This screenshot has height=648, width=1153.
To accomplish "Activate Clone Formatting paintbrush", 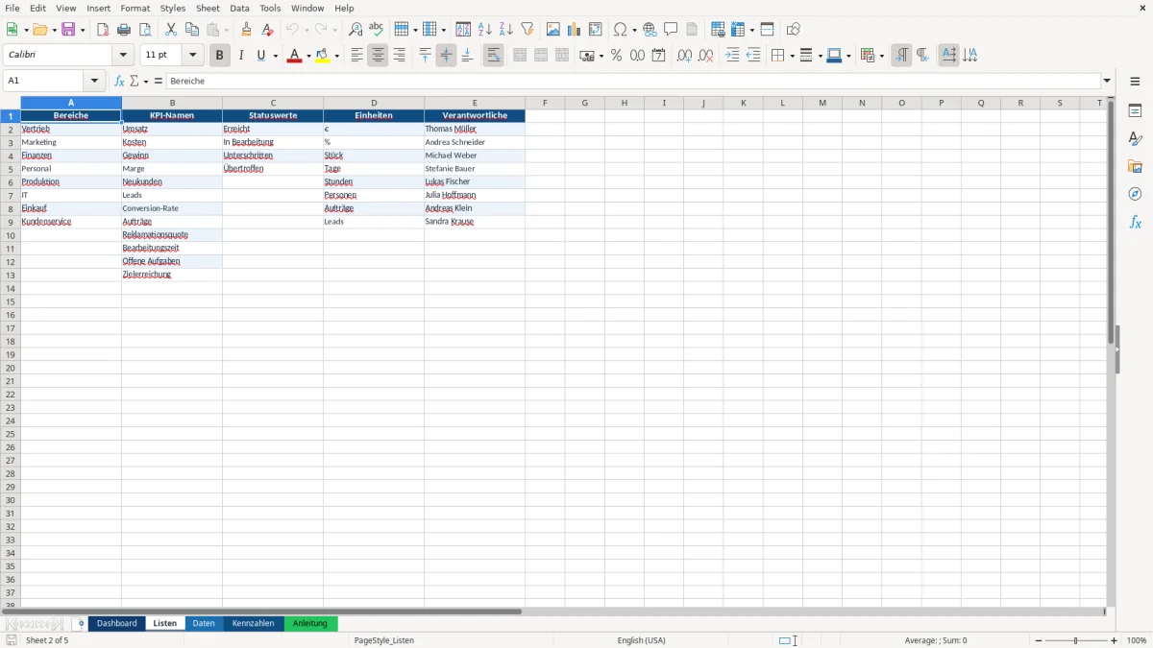I will [x=247, y=30].
